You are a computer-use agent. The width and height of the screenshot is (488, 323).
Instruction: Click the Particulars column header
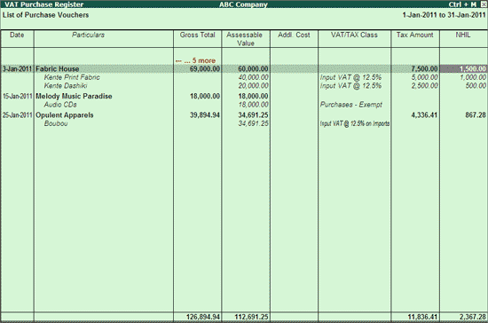coord(88,35)
